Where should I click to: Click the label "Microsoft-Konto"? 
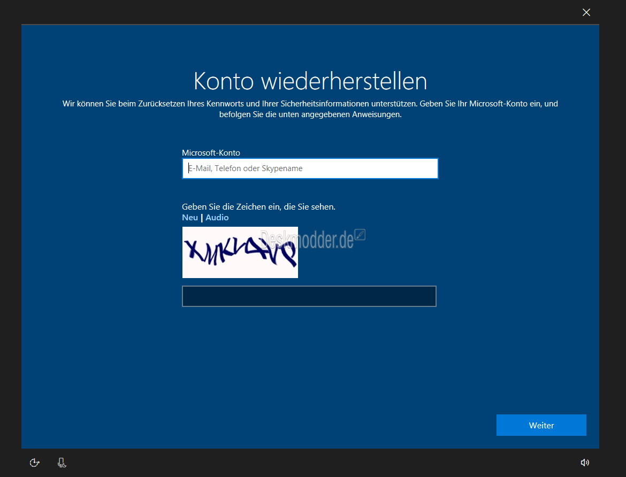click(x=211, y=153)
